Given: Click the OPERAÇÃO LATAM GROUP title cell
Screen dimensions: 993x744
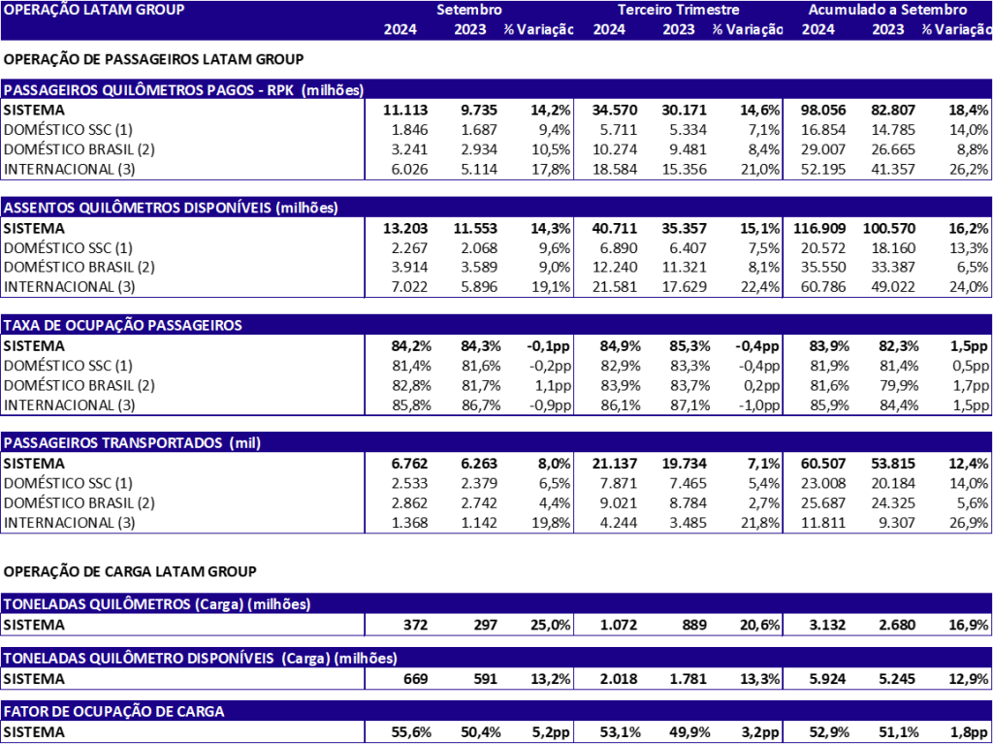Looking at the screenshot, I should (x=94, y=10).
